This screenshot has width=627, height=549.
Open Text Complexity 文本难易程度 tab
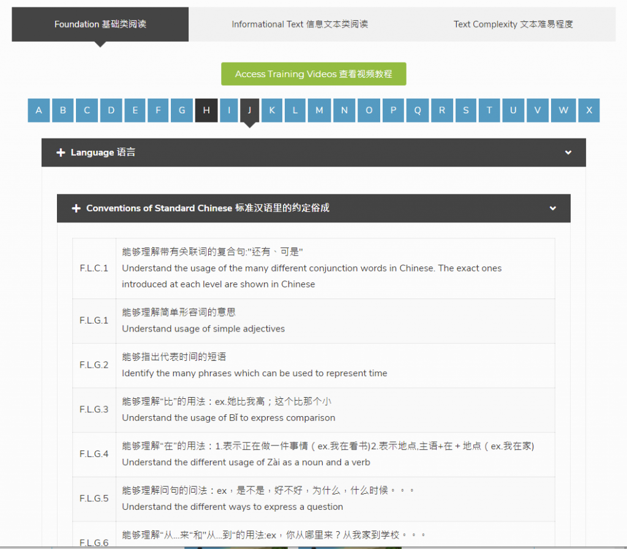click(x=513, y=24)
